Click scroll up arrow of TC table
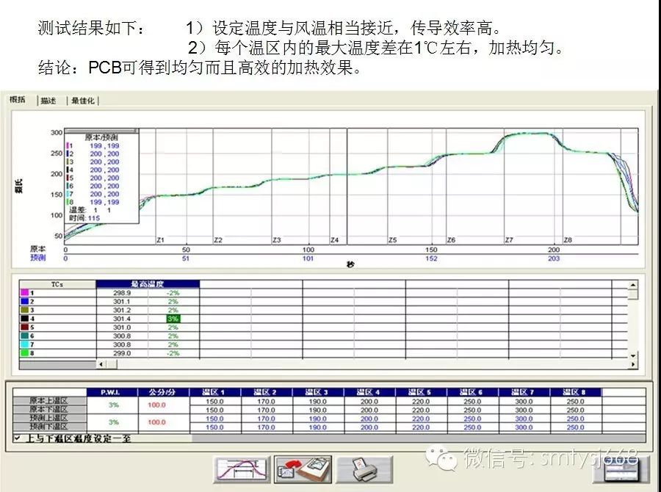661x492 pixels. [633, 286]
